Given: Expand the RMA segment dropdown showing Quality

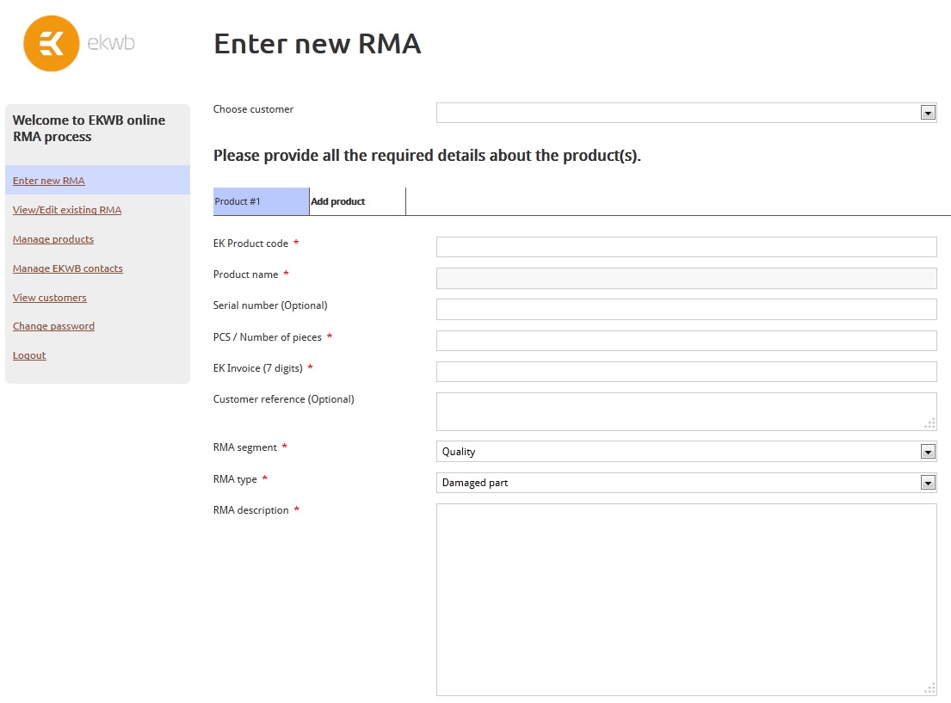Looking at the screenshot, I should point(686,451).
